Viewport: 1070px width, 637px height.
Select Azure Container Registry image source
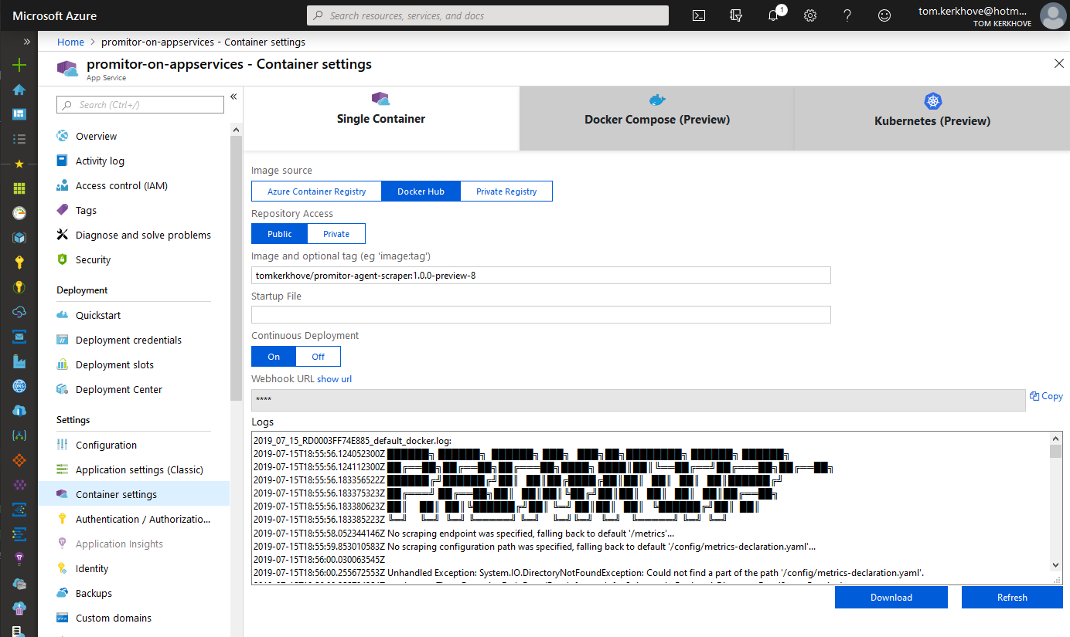click(x=317, y=191)
